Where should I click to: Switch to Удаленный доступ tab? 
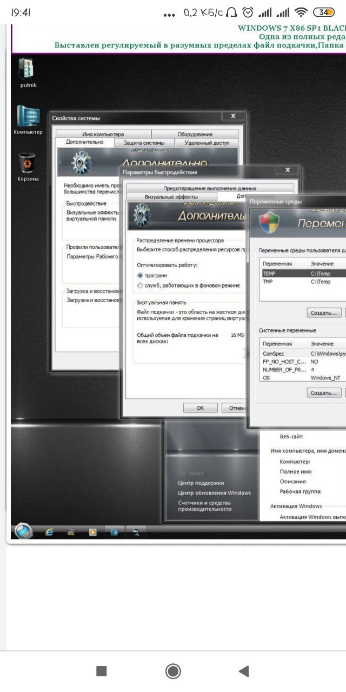pos(207,143)
